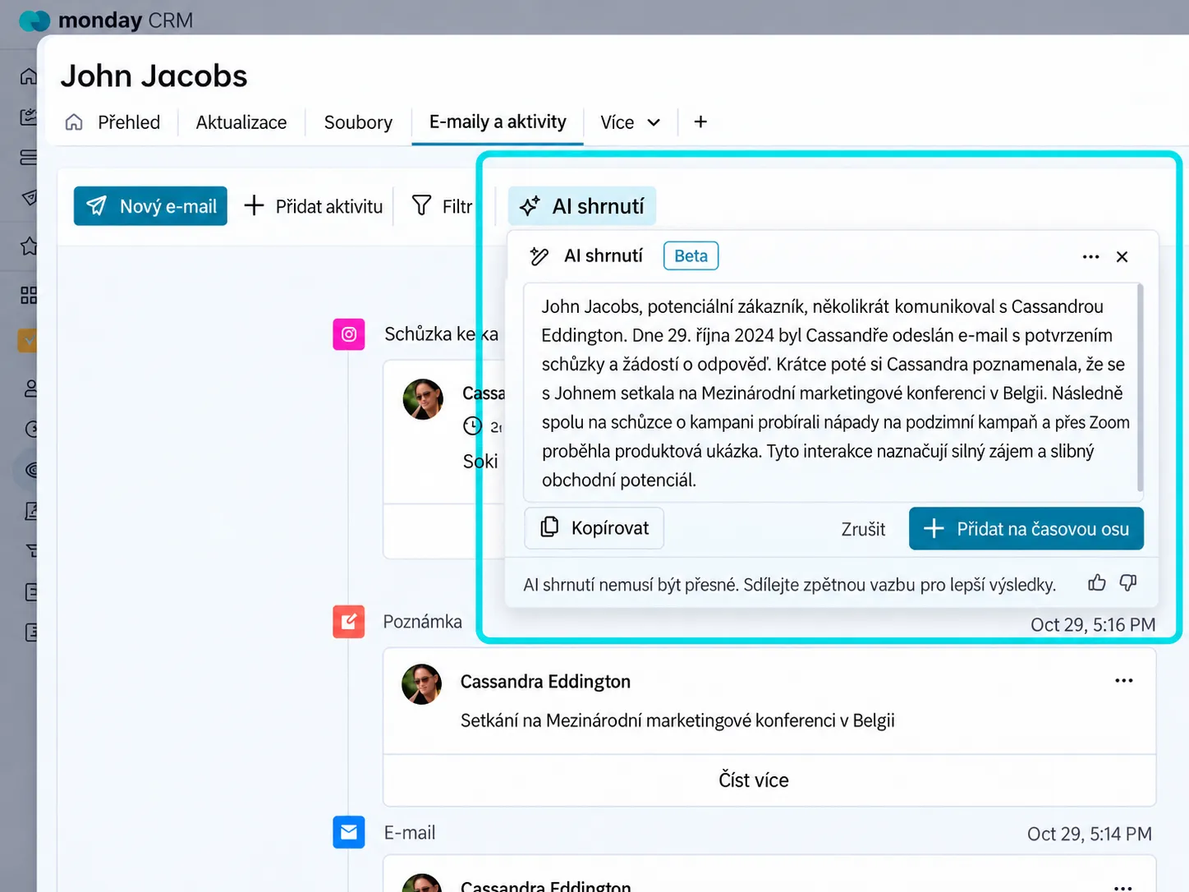Click Přidat na časovou osu
Image resolution: width=1189 pixels, height=892 pixels.
1026,529
